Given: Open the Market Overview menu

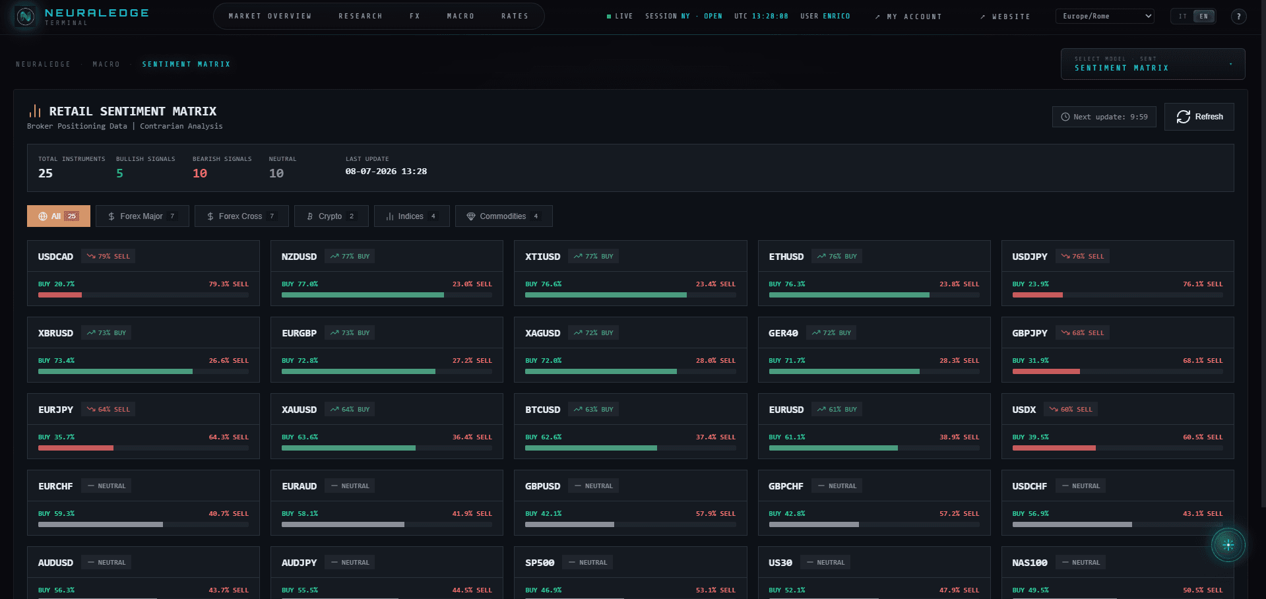Looking at the screenshot, I should tap(270, 16).
